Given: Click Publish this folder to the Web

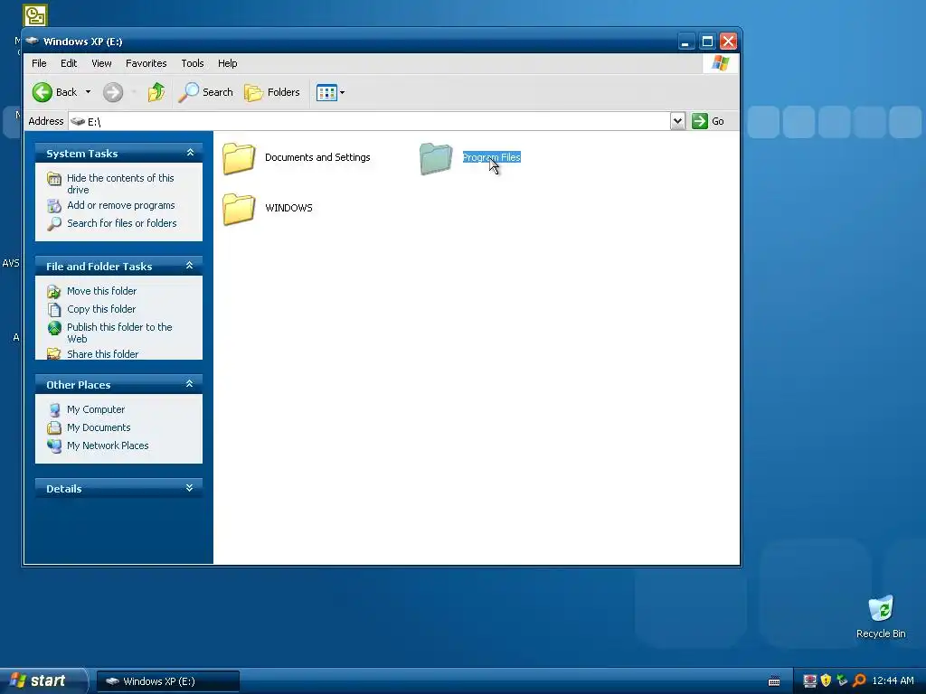Looking at the screenshot, I should pos(120,333).
